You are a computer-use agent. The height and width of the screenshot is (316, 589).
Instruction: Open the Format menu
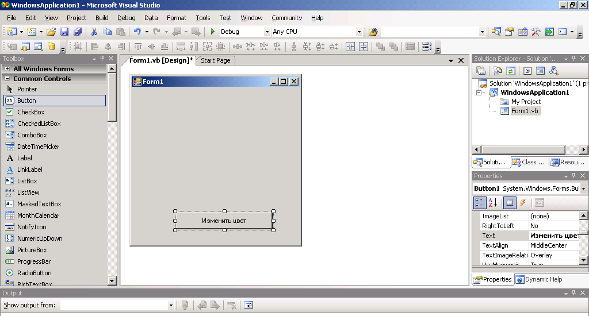pos(177,18)
